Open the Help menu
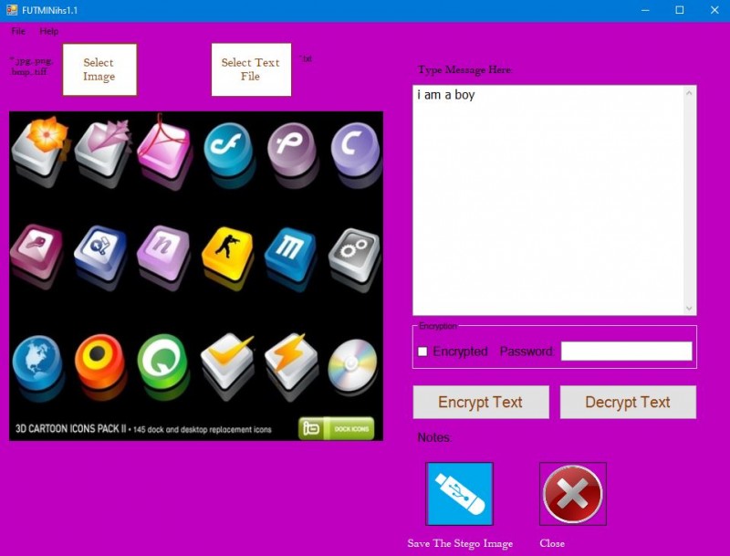Viewport: 730px width, 556px height. coord(49,31)
